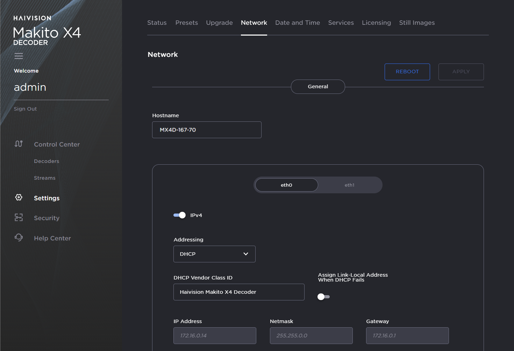Screen dimensions: 514x351
Task: Click the Help Center headset icon
Action: pos(19,238)
